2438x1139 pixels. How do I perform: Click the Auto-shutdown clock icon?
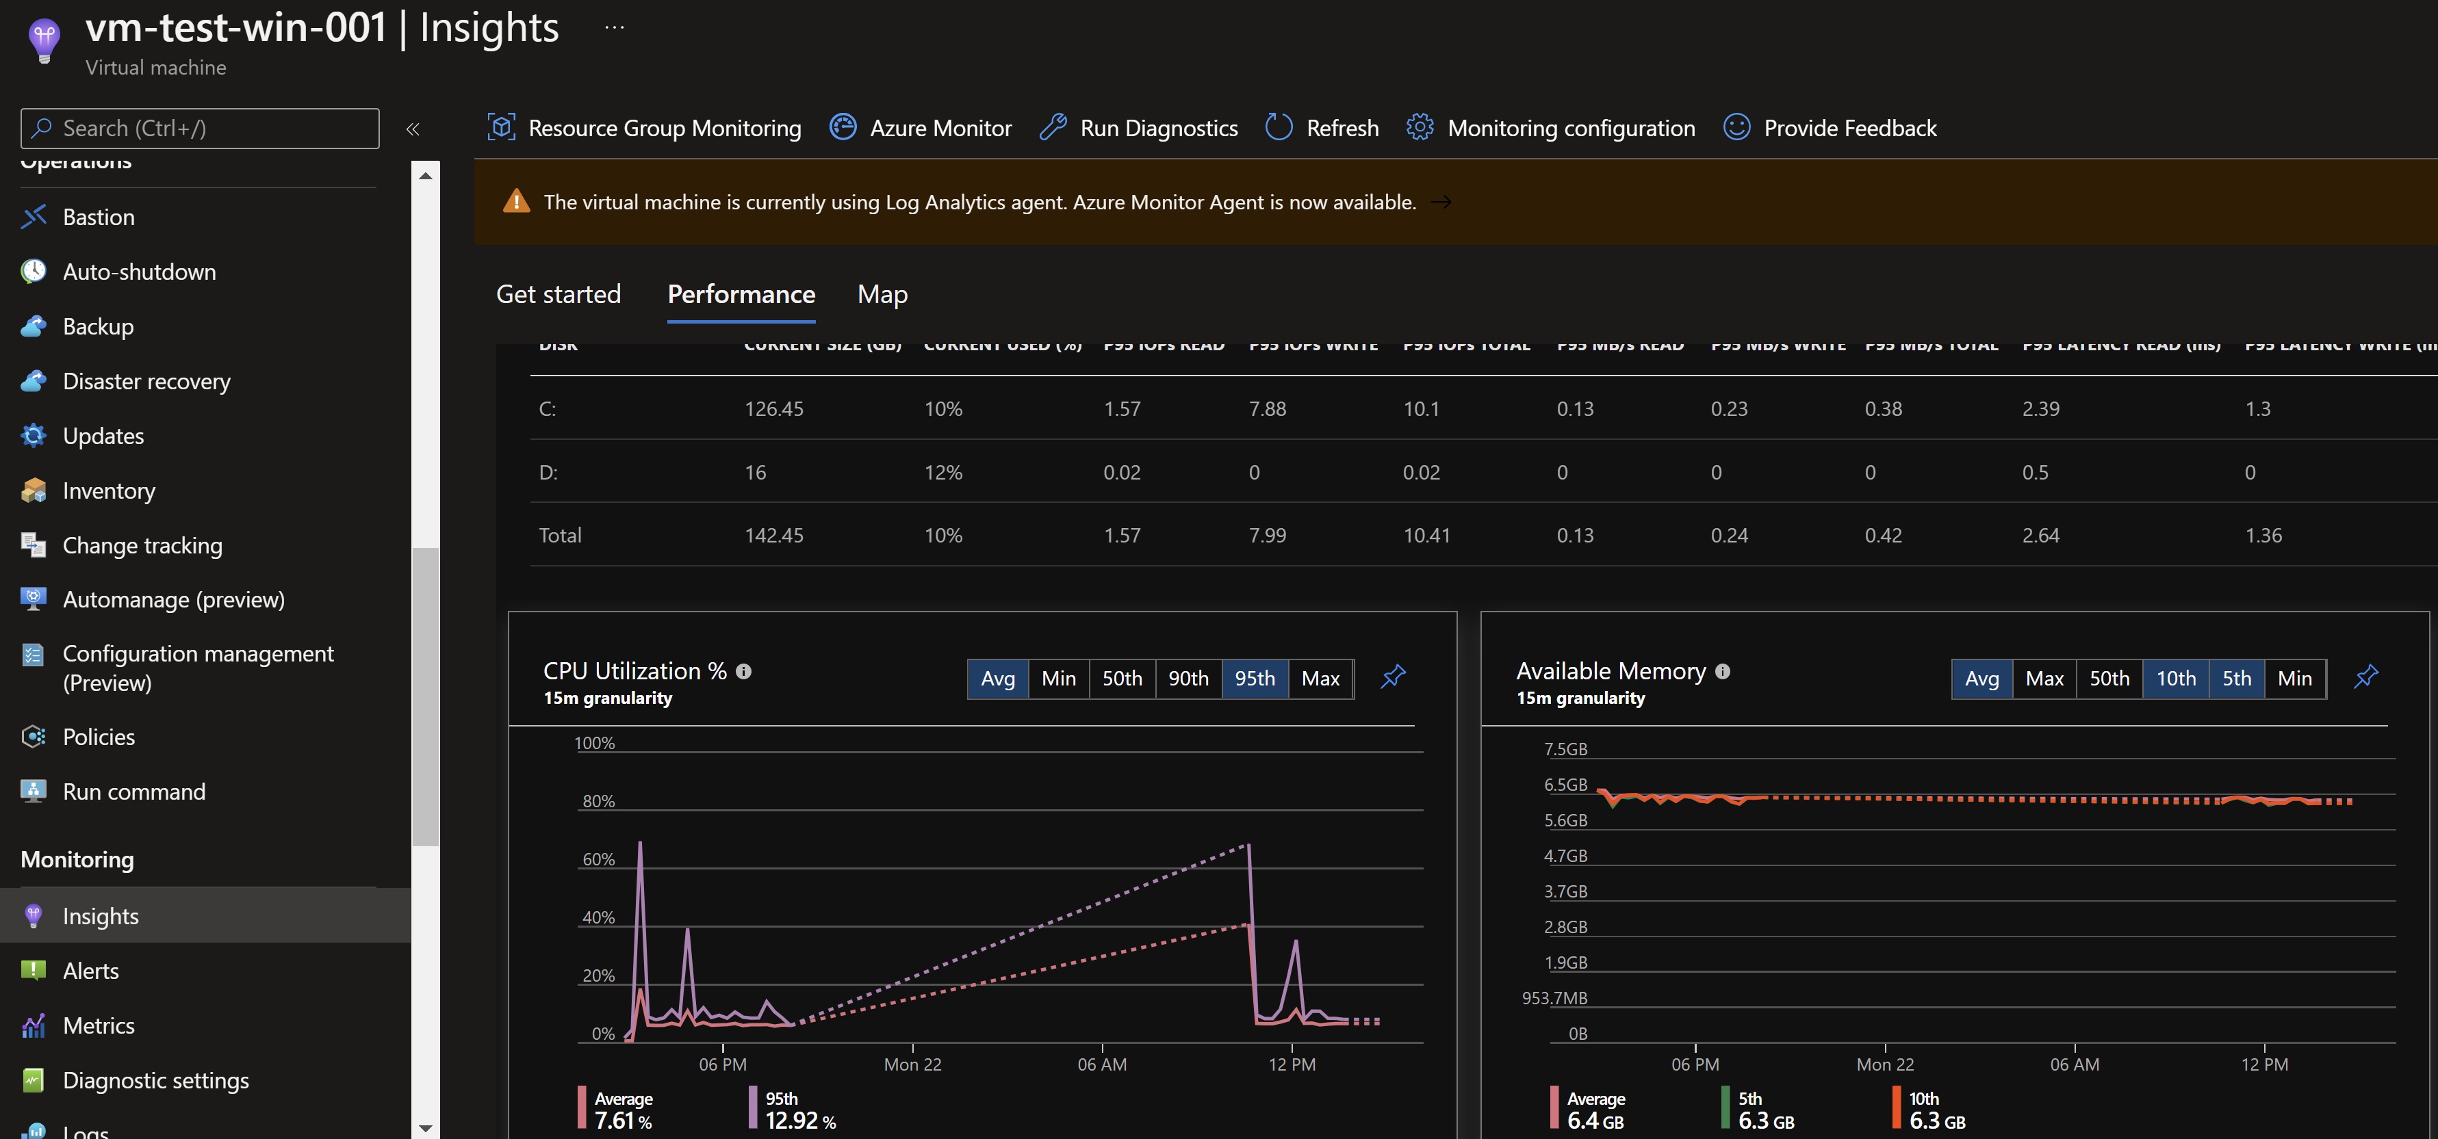click(x=33, y=272)
